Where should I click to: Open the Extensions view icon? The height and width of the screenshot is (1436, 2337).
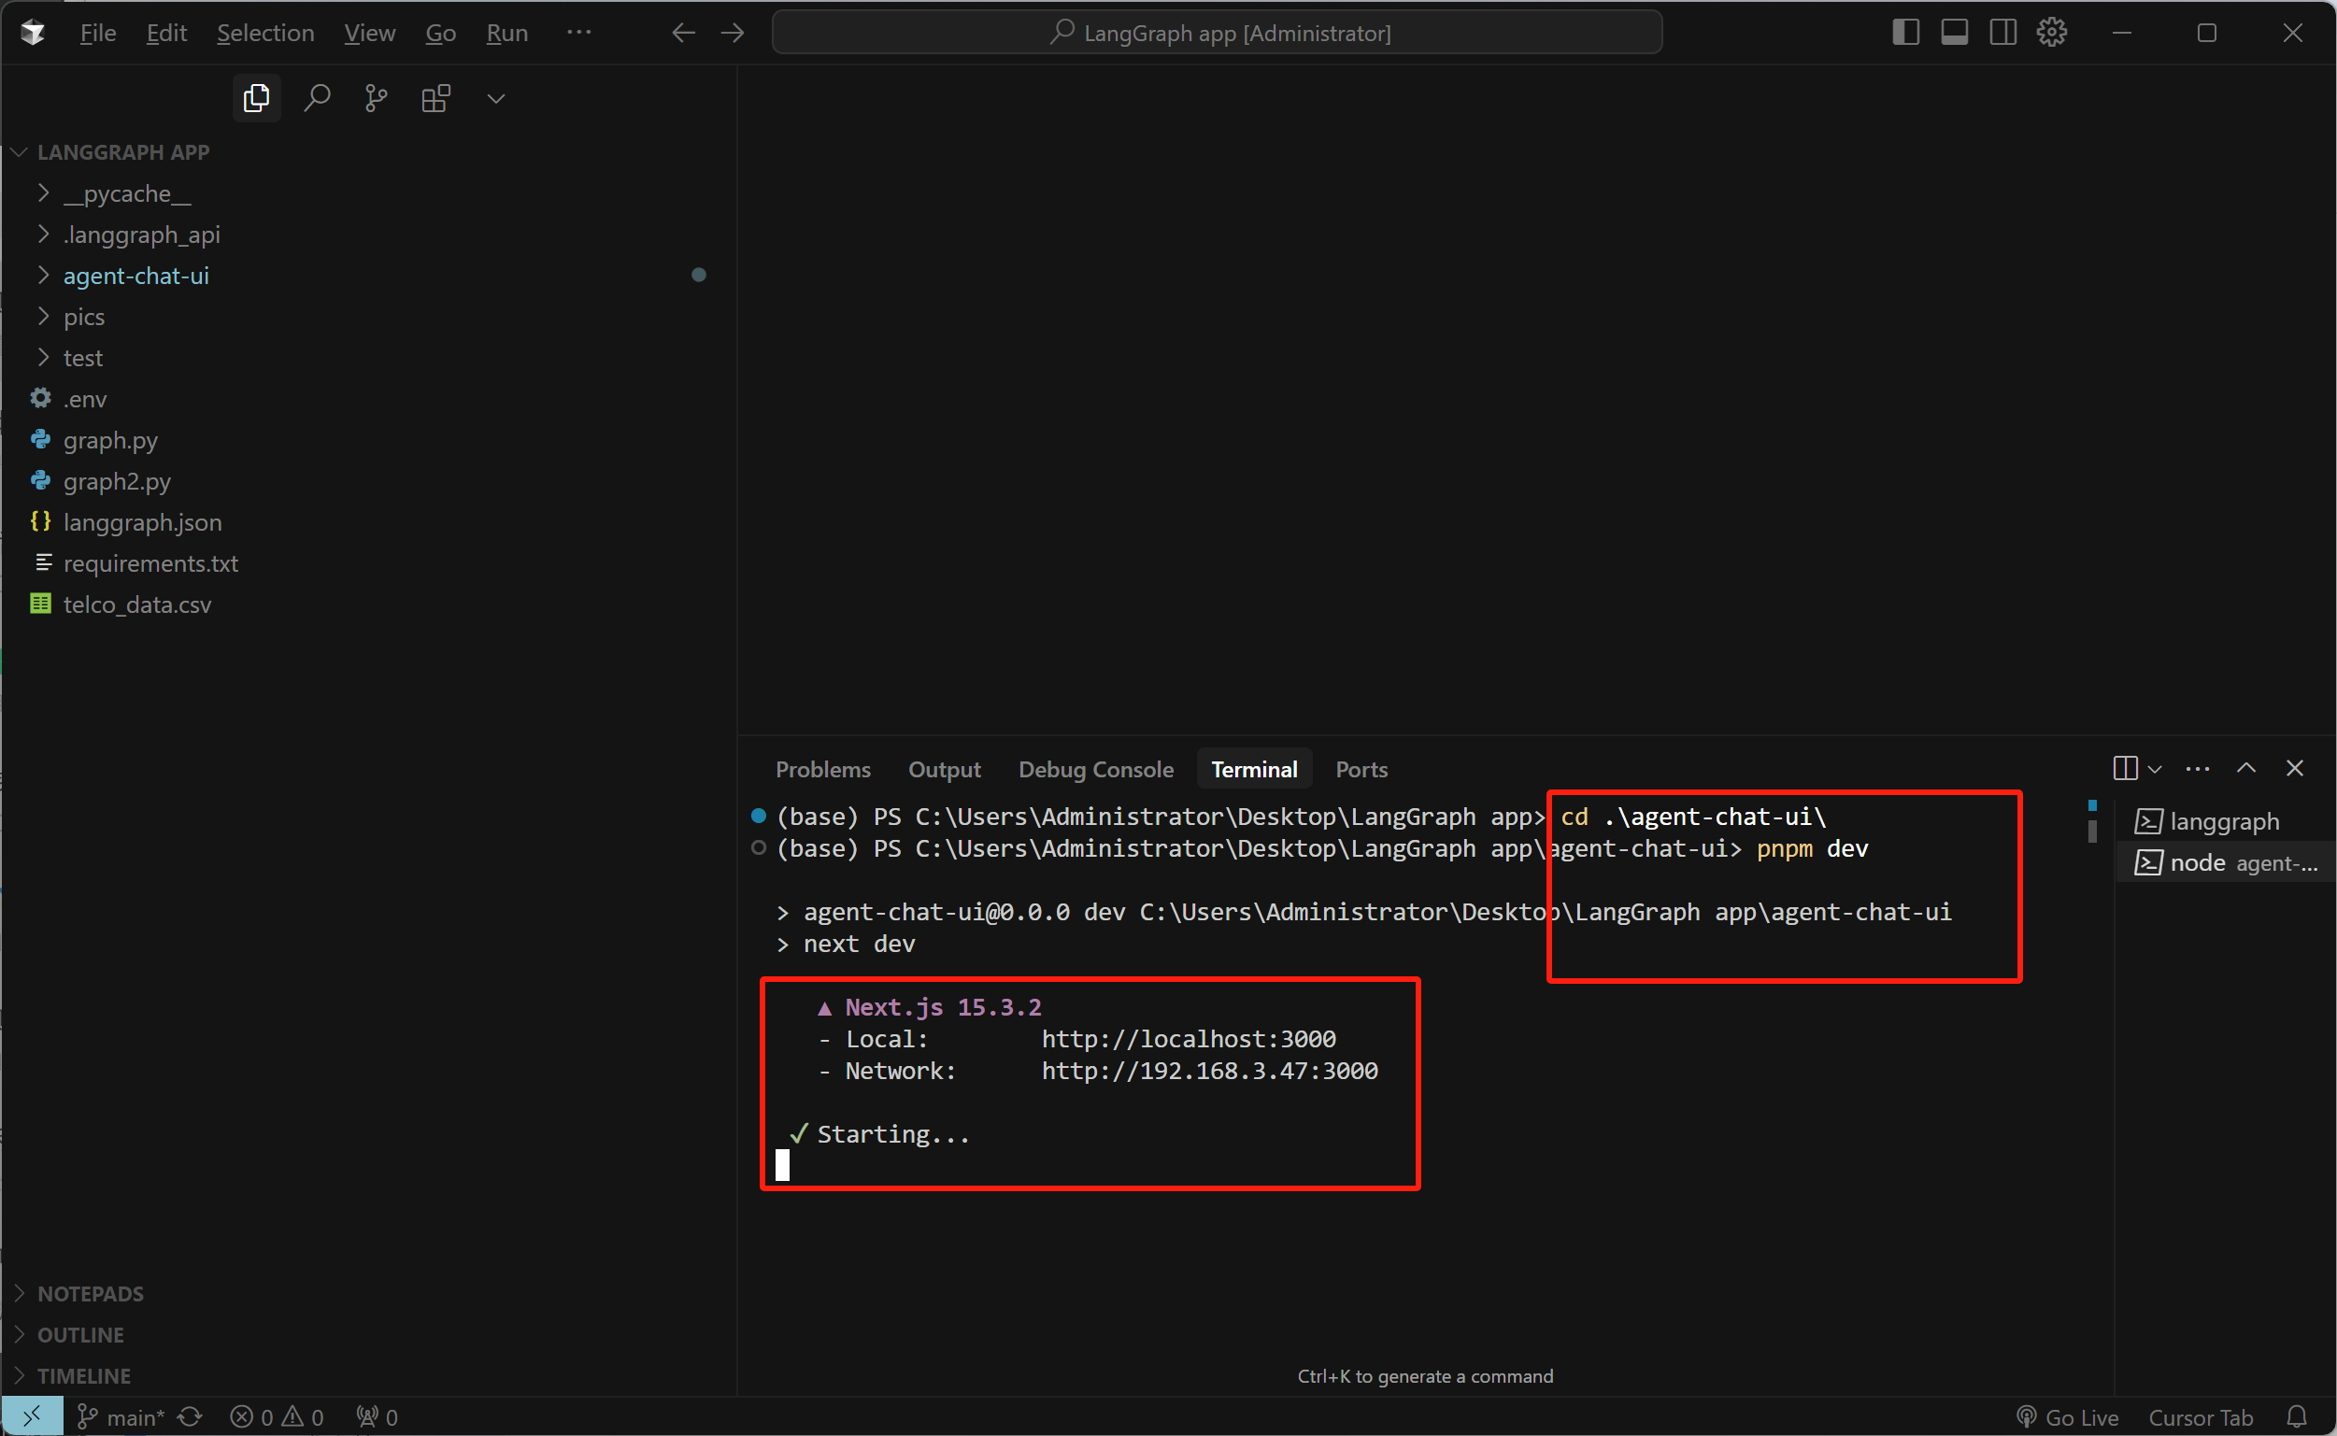[435, 98]
